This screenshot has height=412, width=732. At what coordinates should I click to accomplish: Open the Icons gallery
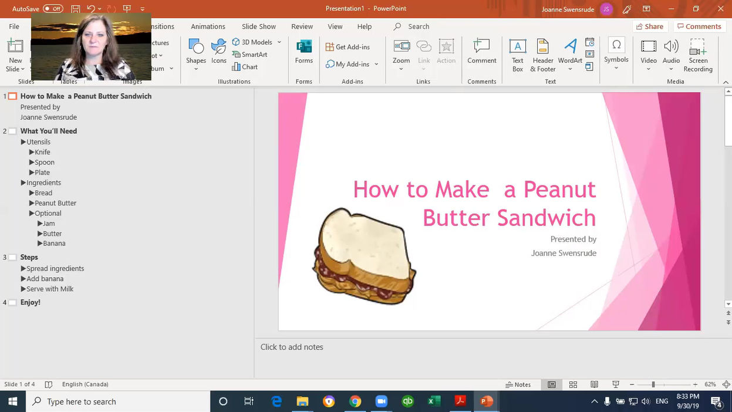point(219,52)
